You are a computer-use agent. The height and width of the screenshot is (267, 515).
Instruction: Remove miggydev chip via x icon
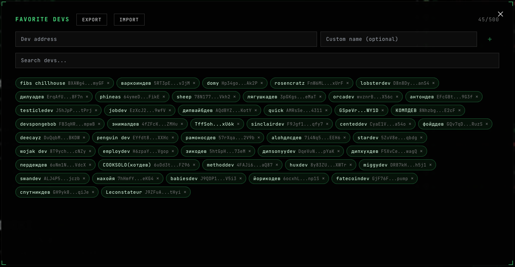tap(431, 165)
